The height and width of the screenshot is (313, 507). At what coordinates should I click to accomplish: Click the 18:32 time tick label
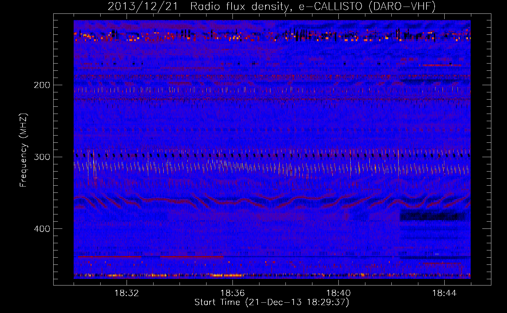pos(127,293)
